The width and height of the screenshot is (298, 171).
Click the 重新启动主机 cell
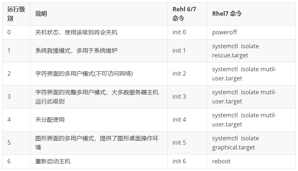pyautogui.click(x=99, y=161)
